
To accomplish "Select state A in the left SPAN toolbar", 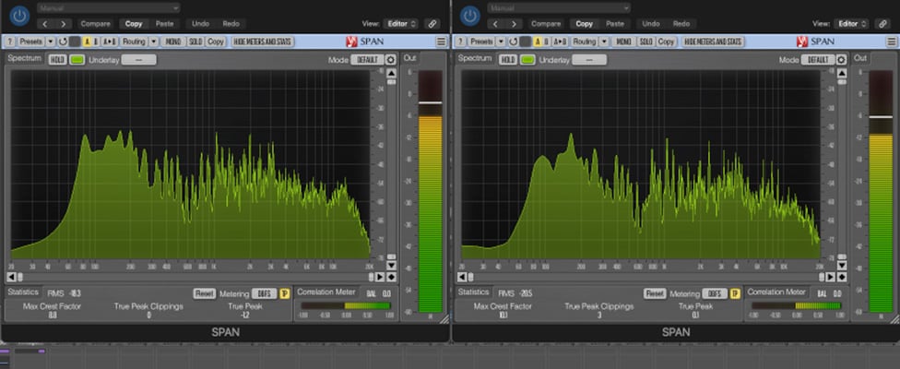I will click(x=88, y=42).
